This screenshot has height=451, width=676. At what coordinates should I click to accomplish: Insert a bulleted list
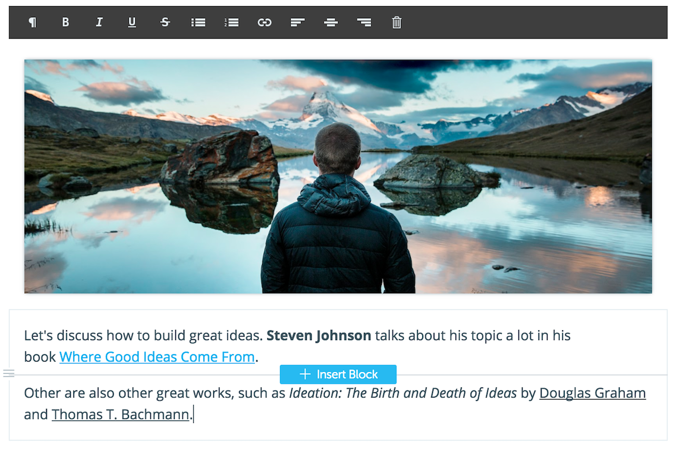click(198, 22)
